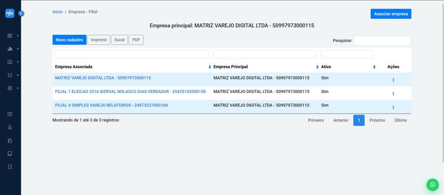This screenshot has height=195, width=444.
Task: Expand the sidebar with the arrow button
Action: (x=21, y=13)
